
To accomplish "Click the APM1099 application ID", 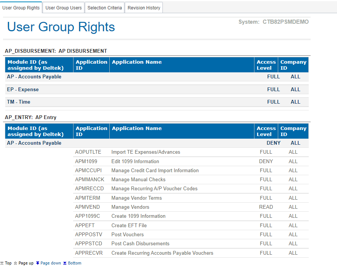I will [x=86, y=161].
